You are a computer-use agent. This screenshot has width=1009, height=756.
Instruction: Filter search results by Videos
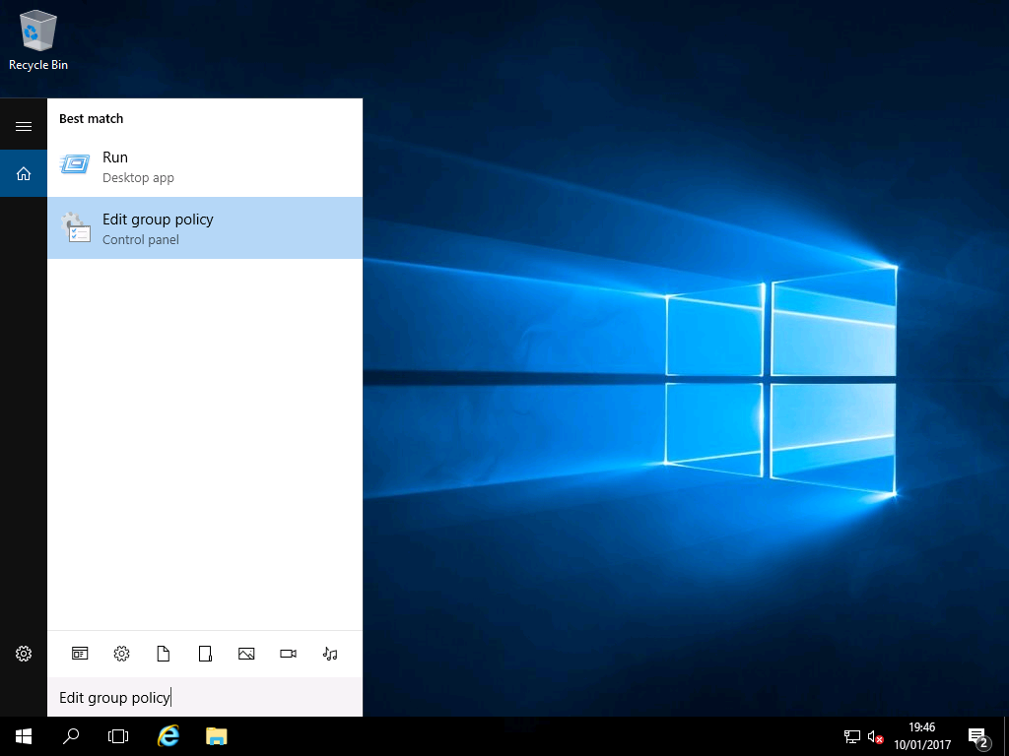(x=289, y=654)
